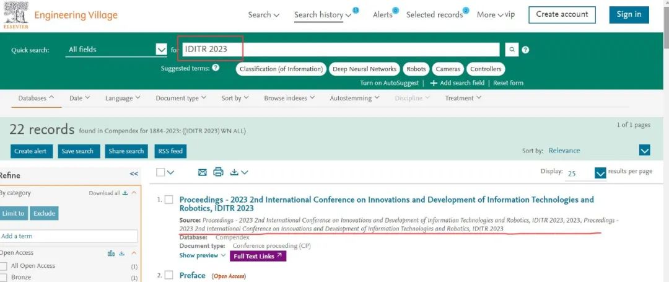Open the Search menu
Screen dimensions: 669x282
(x=264, y=14)
